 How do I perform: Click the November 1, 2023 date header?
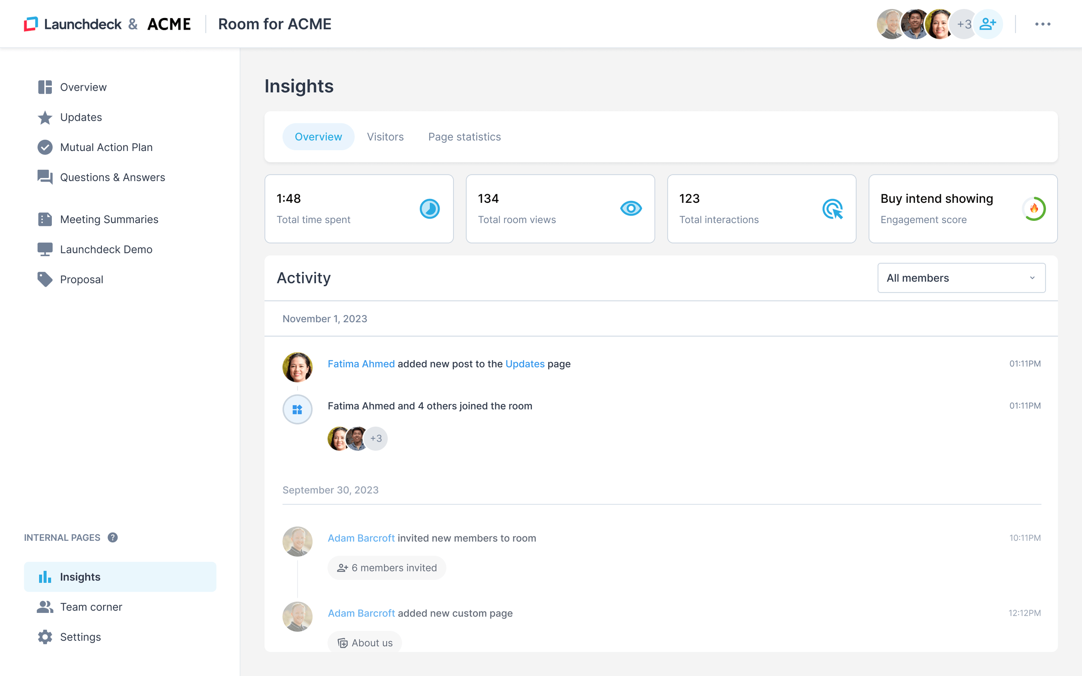[x=325, y=319]
